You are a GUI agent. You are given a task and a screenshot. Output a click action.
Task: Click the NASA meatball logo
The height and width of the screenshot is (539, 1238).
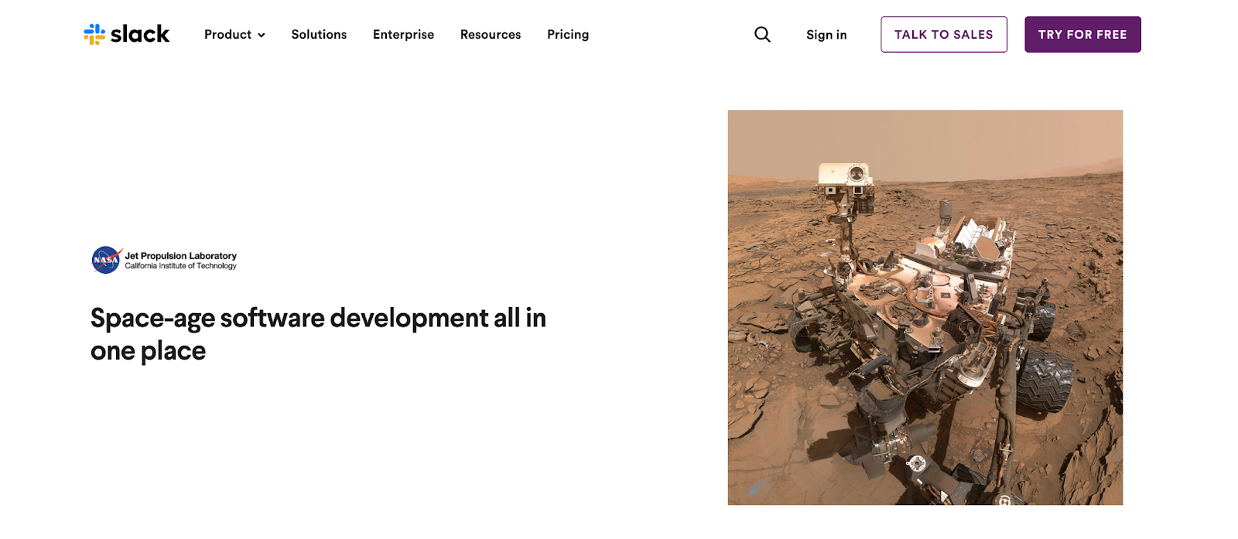point(106,260)
